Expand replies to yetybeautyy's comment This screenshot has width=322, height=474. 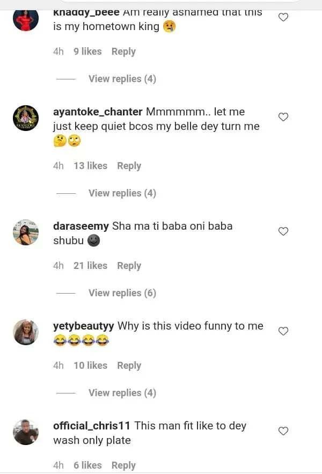tap(122, 393)
